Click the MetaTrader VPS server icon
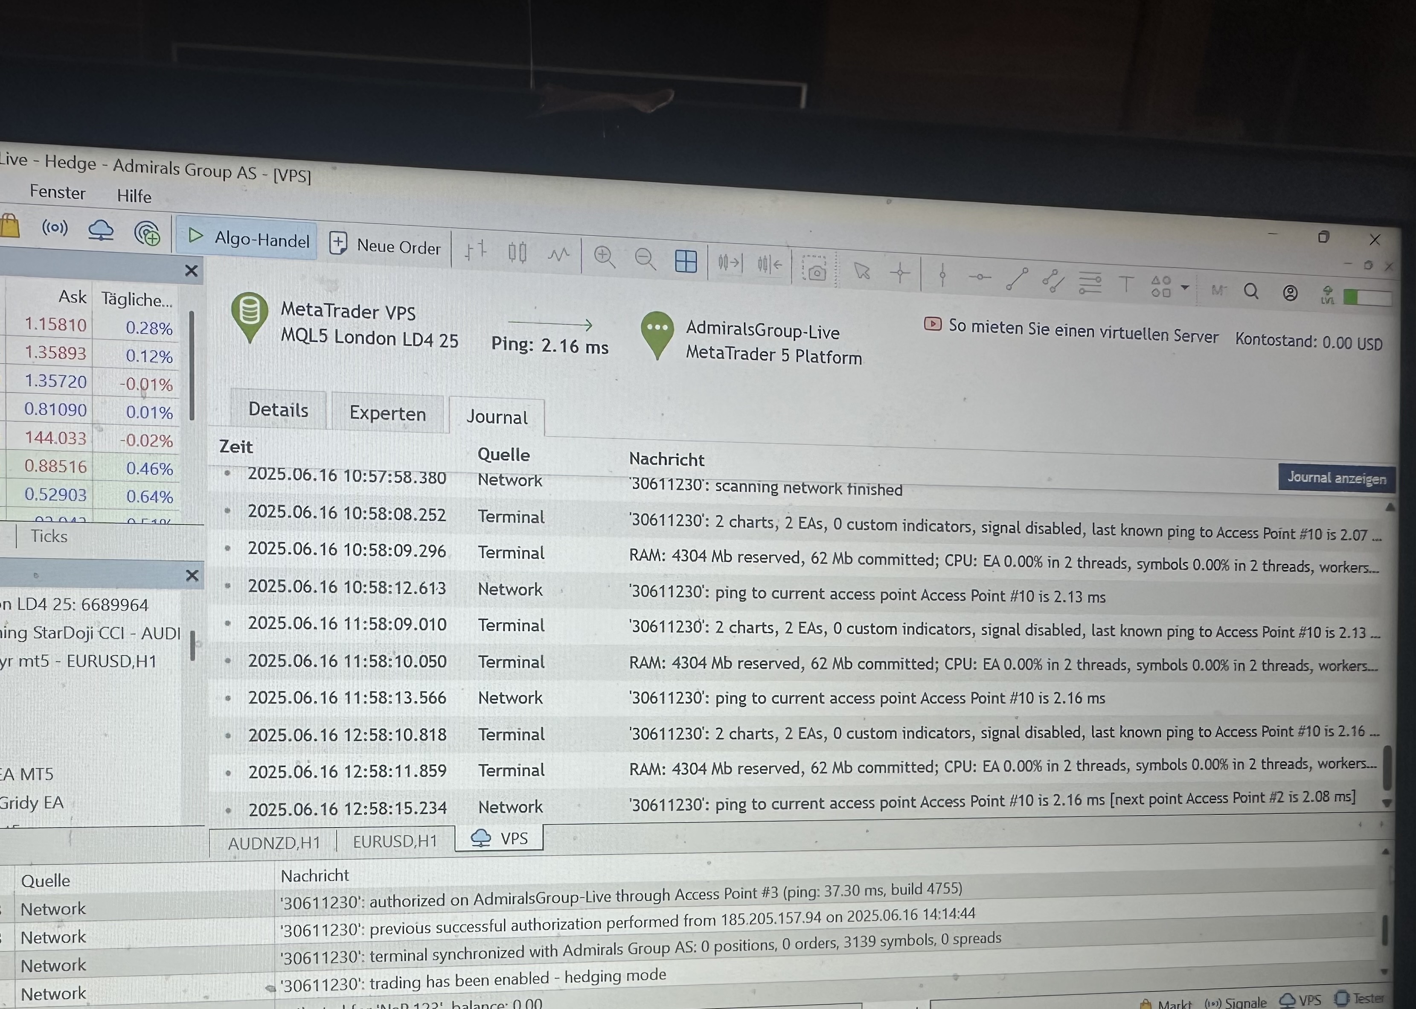Viewport: 1416px width, 1009px height. click(x=249, y=317)
